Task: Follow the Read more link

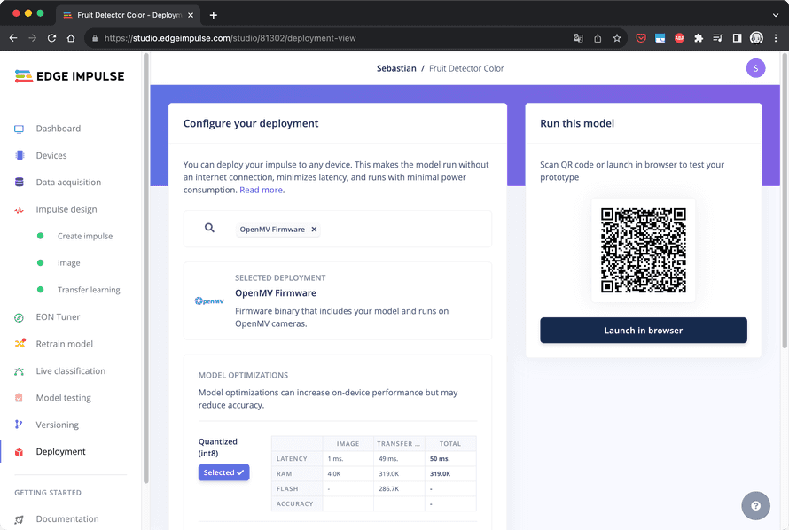Action: click(261, 189)
